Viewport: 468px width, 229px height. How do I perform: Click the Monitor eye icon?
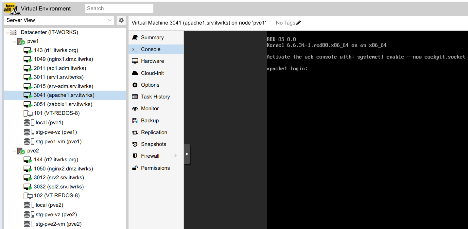pos(135,109)
